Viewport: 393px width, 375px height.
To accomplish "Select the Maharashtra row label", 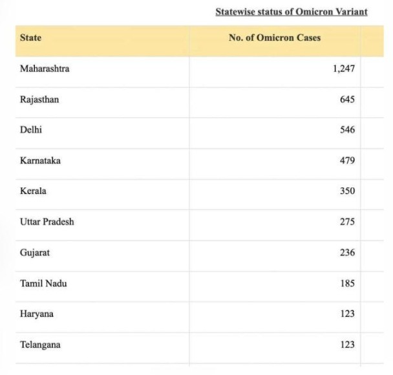I will pos(45,69).
